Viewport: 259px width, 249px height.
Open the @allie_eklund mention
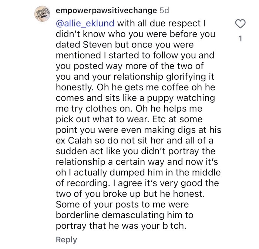(x=85, y=23)
